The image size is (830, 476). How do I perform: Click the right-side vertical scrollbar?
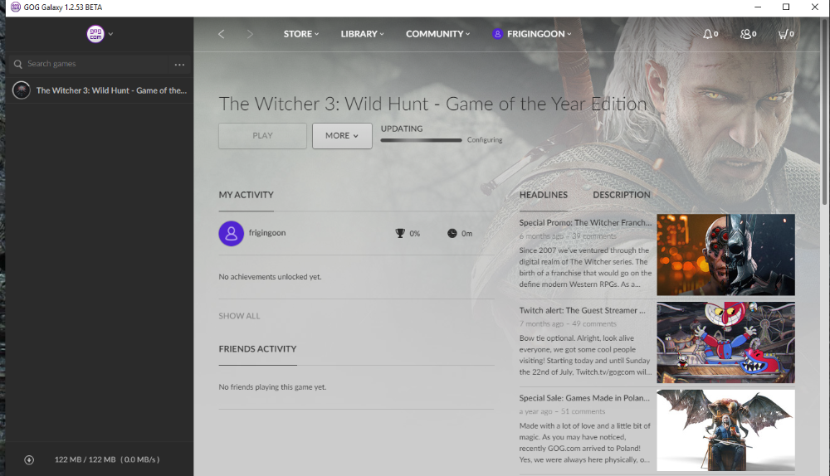(x=824, y=111)
